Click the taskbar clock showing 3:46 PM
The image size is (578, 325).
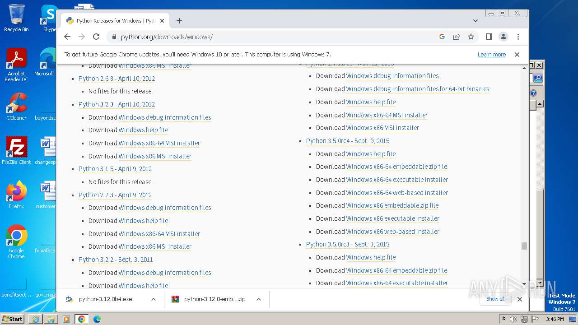pos(555,319)
